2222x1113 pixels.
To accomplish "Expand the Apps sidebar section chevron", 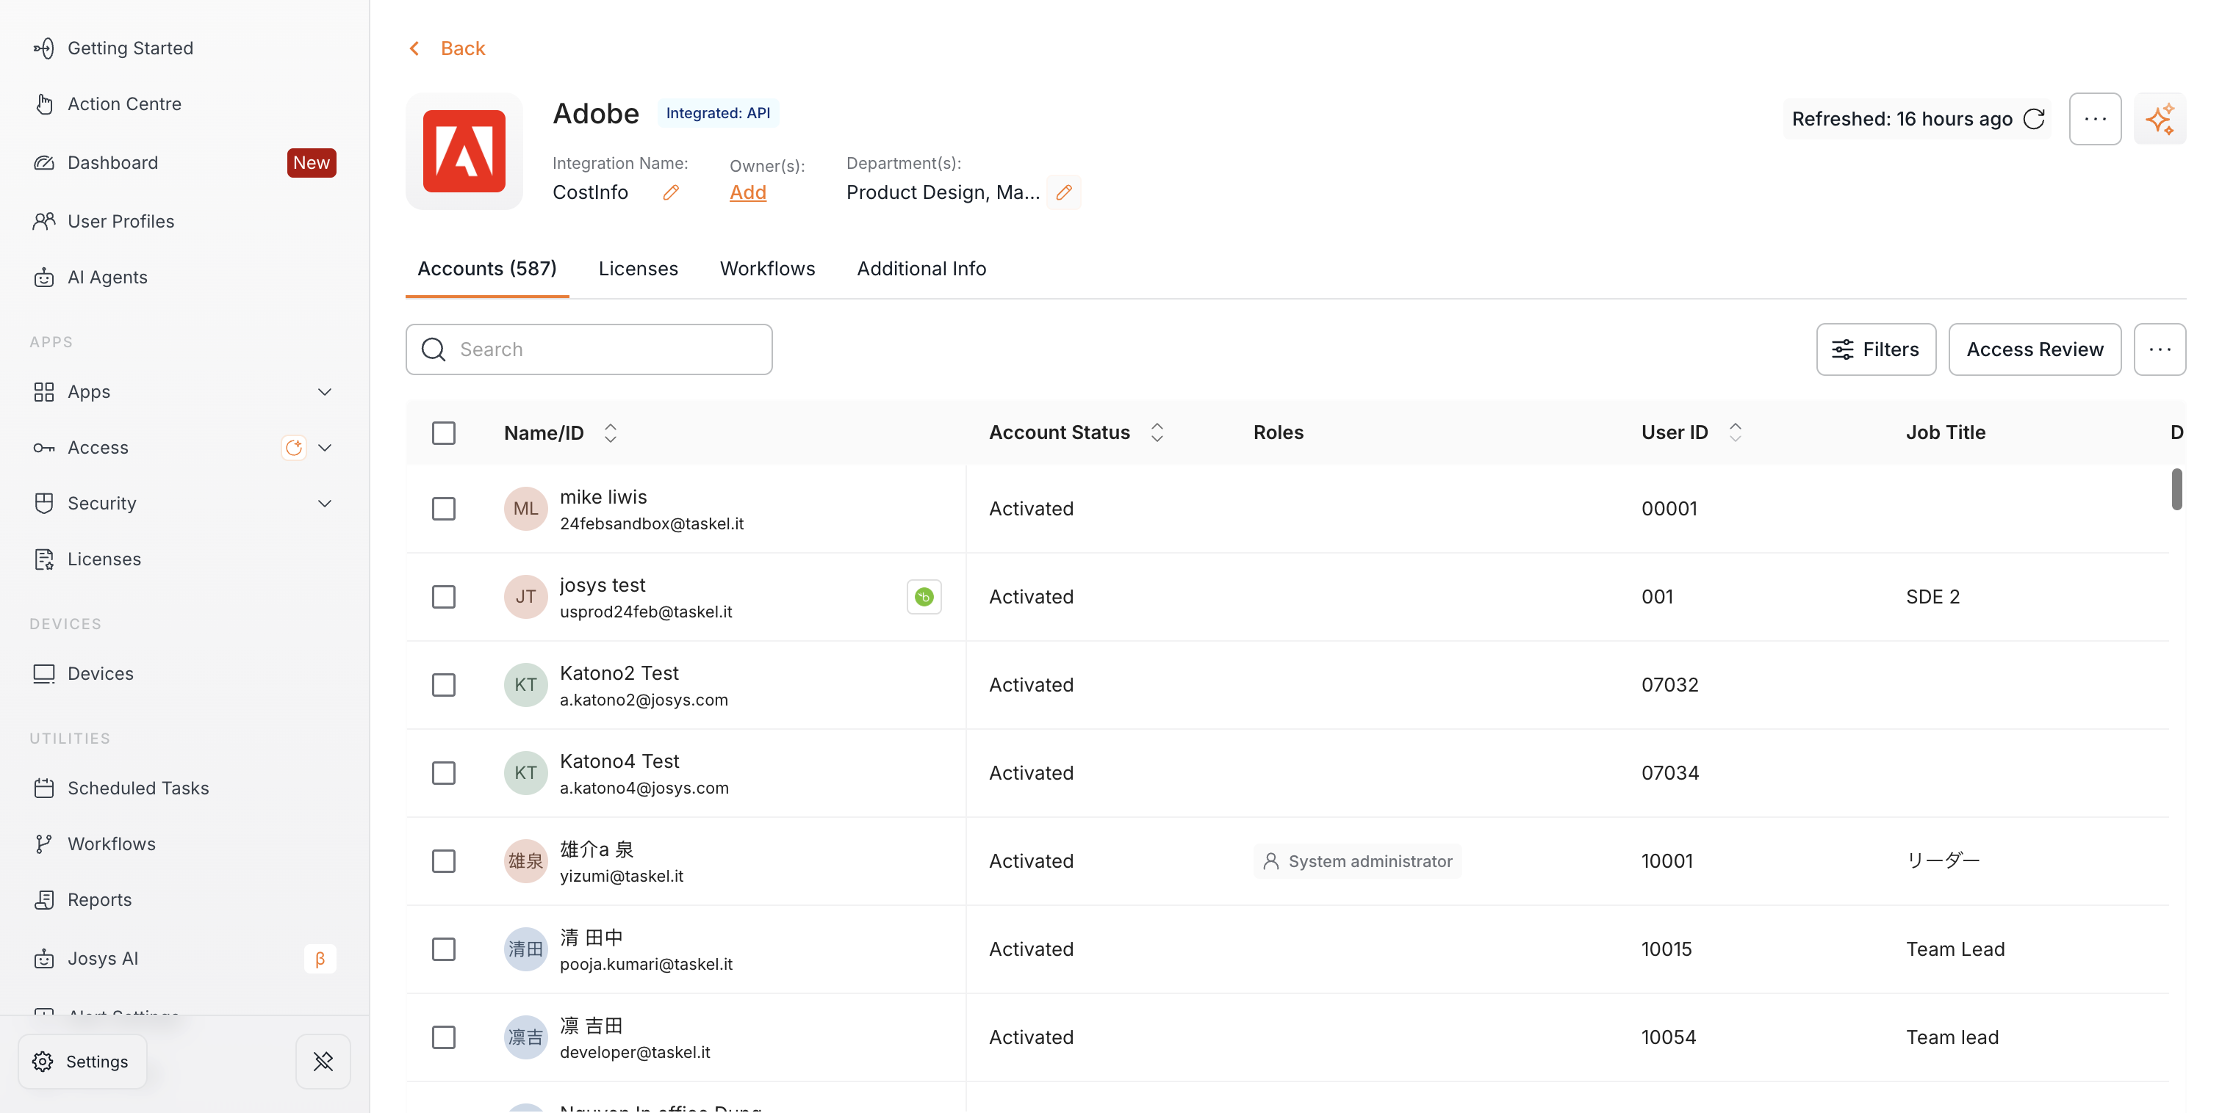I will pos(324,391).
